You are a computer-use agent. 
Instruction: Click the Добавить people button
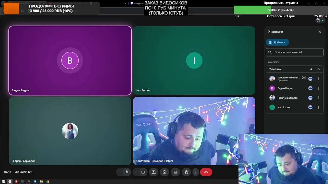[277, 42]
